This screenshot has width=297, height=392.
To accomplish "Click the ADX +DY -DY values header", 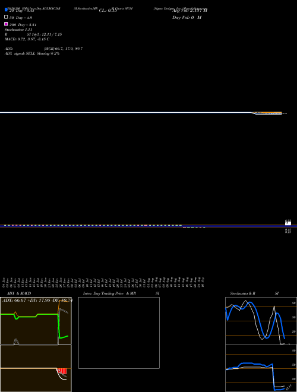I will [x=37, y=301].
